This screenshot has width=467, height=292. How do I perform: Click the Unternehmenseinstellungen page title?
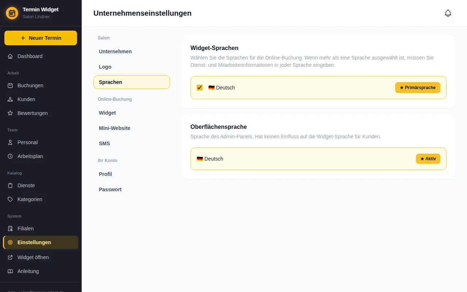point(142,13)
